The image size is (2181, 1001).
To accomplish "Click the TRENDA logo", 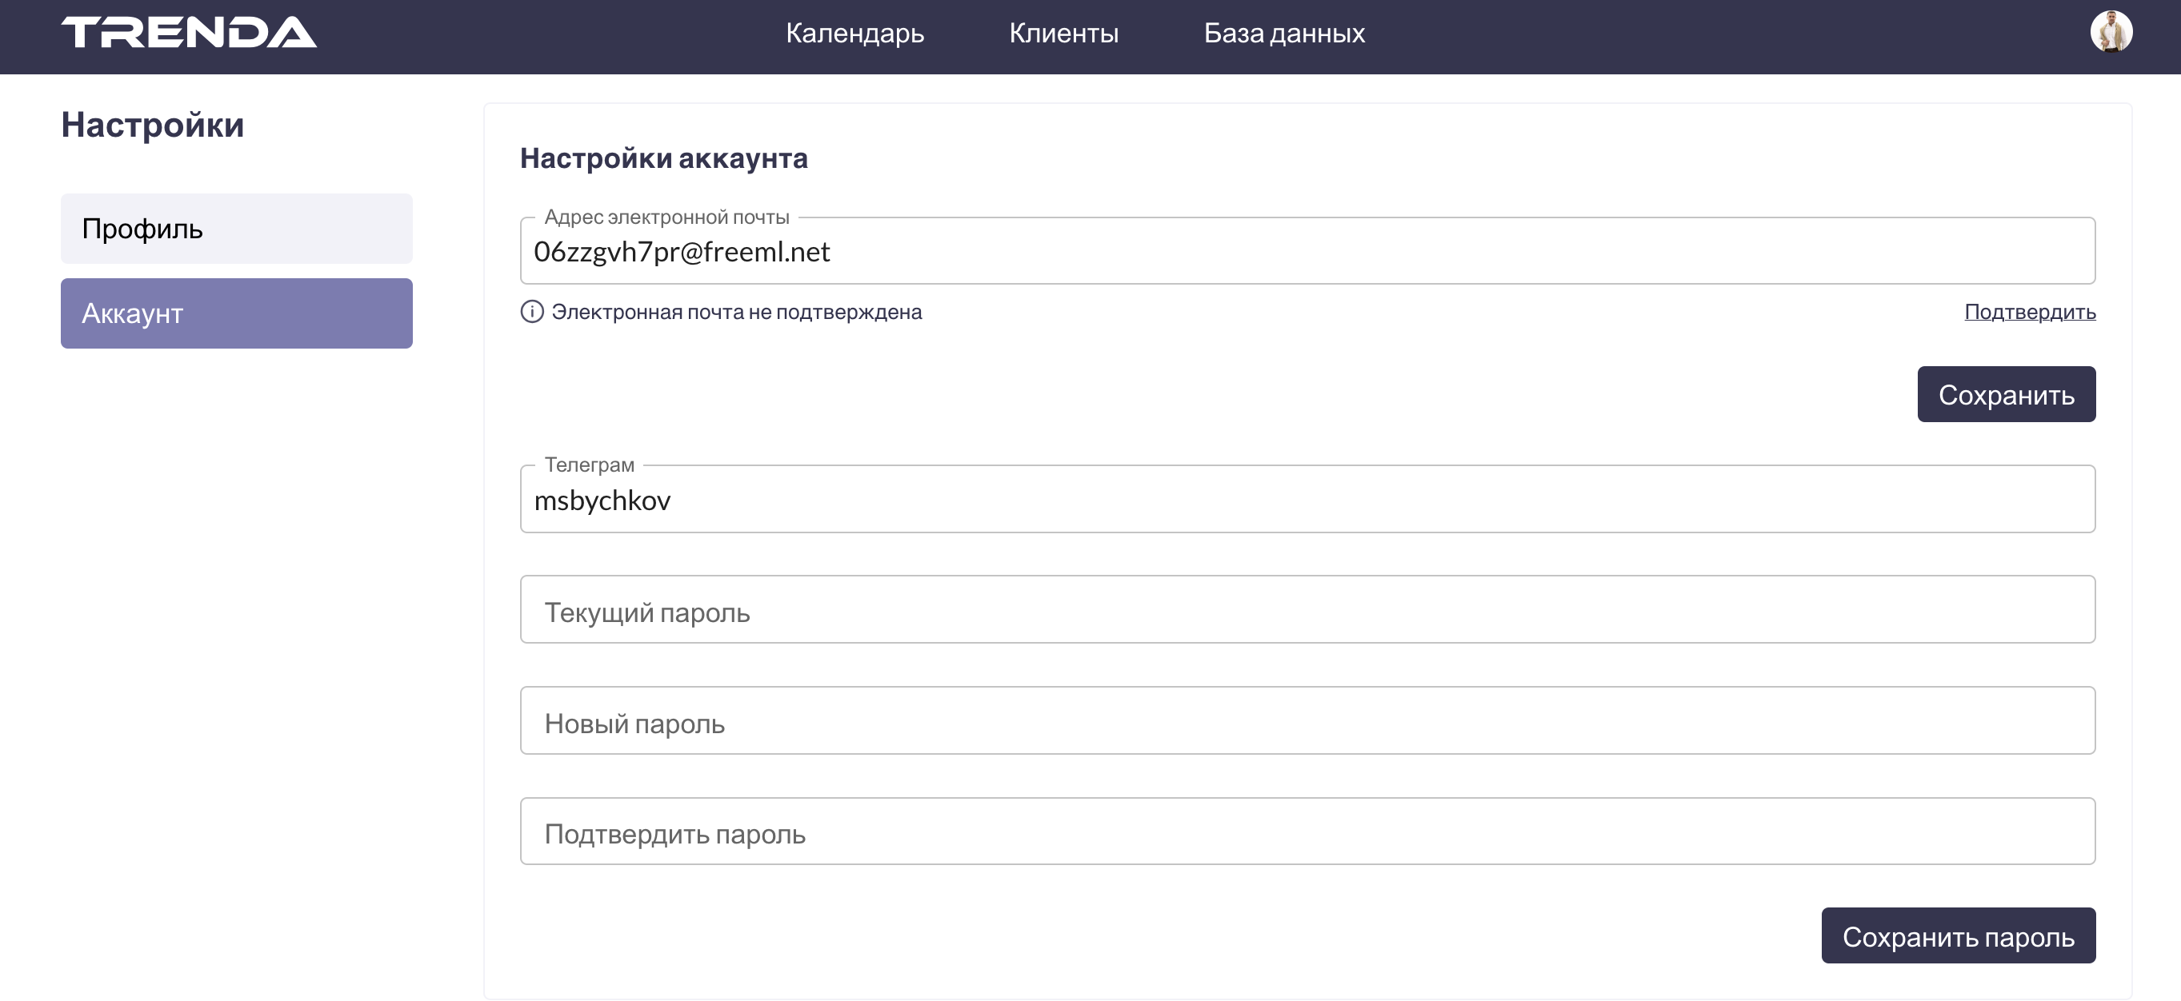I will coord(189,32).
